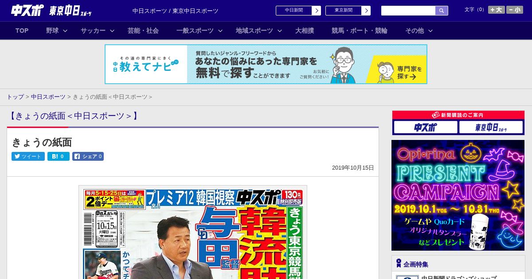532x279 pixels.
Task: Open the 競馬・ボート・競輪 menu item
Action: click(360, 31)
